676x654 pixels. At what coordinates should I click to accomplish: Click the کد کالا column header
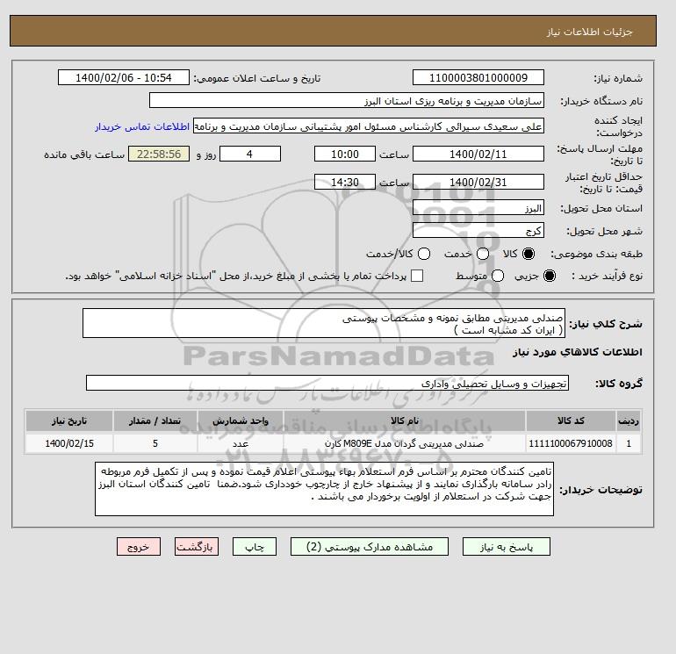[571, 420]
